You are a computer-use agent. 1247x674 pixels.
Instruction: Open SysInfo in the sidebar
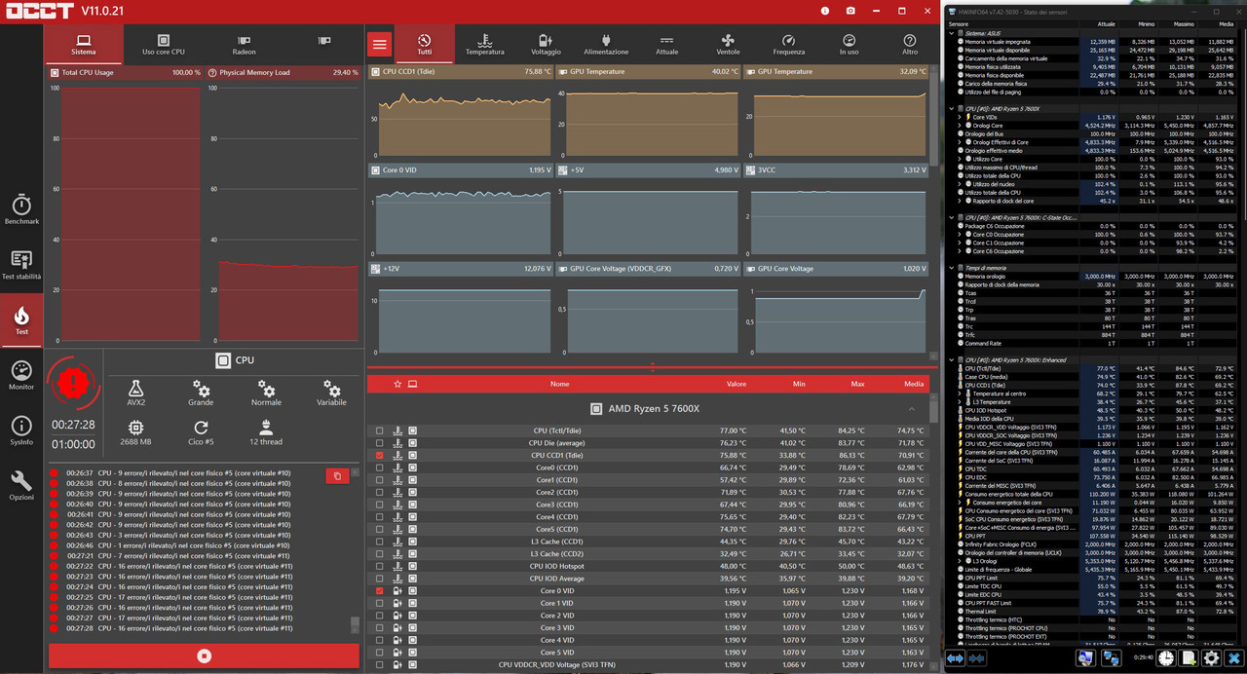coord(21,430)
